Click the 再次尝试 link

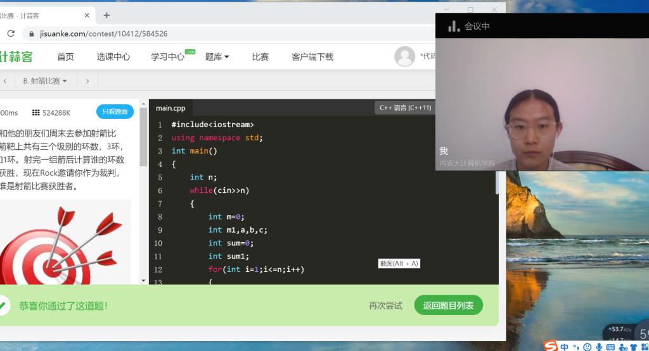(385, 305)
